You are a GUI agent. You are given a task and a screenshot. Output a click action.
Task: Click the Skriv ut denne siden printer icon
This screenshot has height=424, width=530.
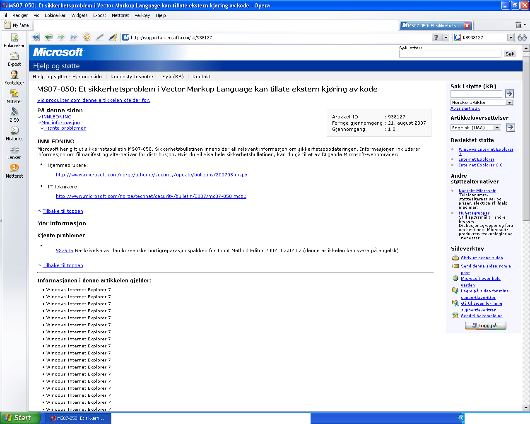(x=455, y=258)
